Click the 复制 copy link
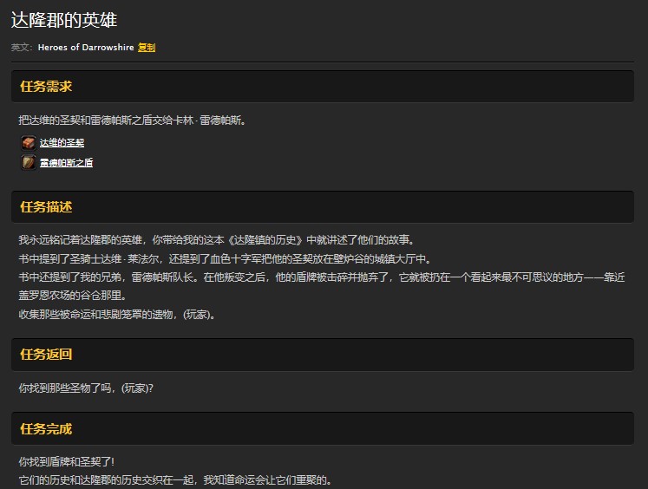 pyautogui.click(x=147, y=48)
